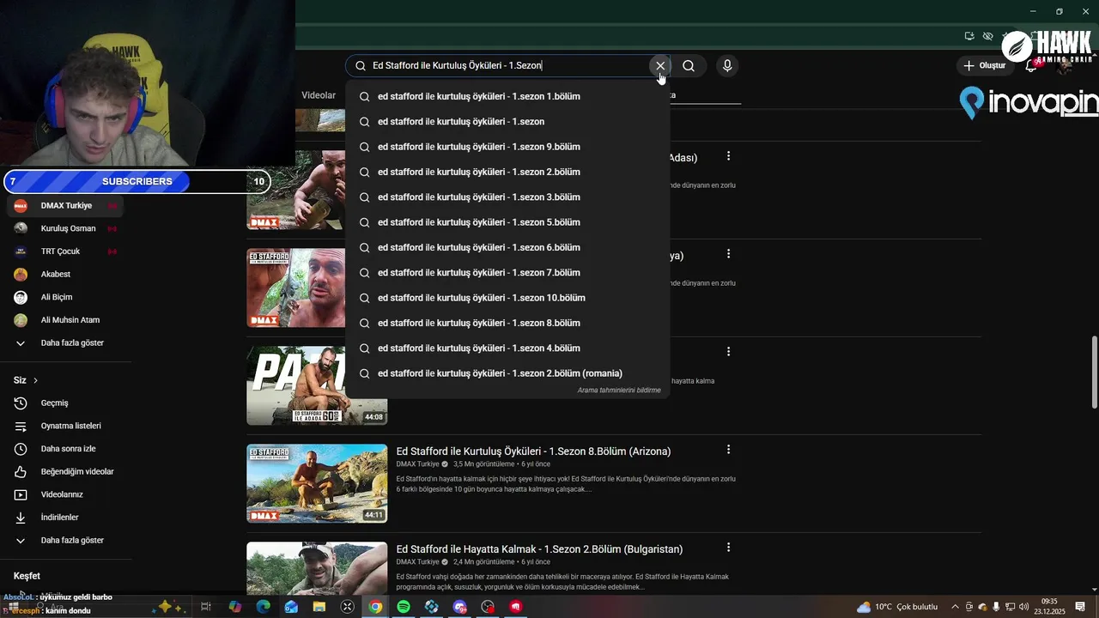
Task: Open title 'Ed Stafford ile Hayatta Kalmak 2.Bölüm (Bulgaristan)'
Action: [x=539, y=549]
